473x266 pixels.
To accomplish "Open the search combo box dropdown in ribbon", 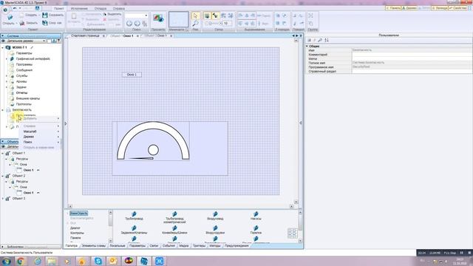I will pyautogui.click(x=146, y=16).
